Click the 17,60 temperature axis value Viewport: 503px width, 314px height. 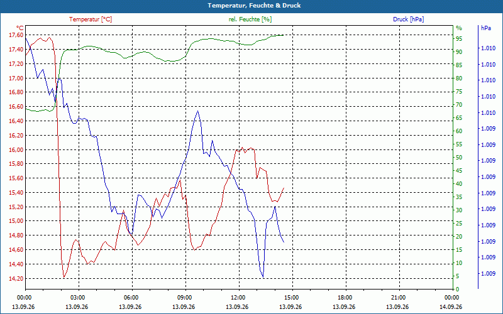coord(16,35)
